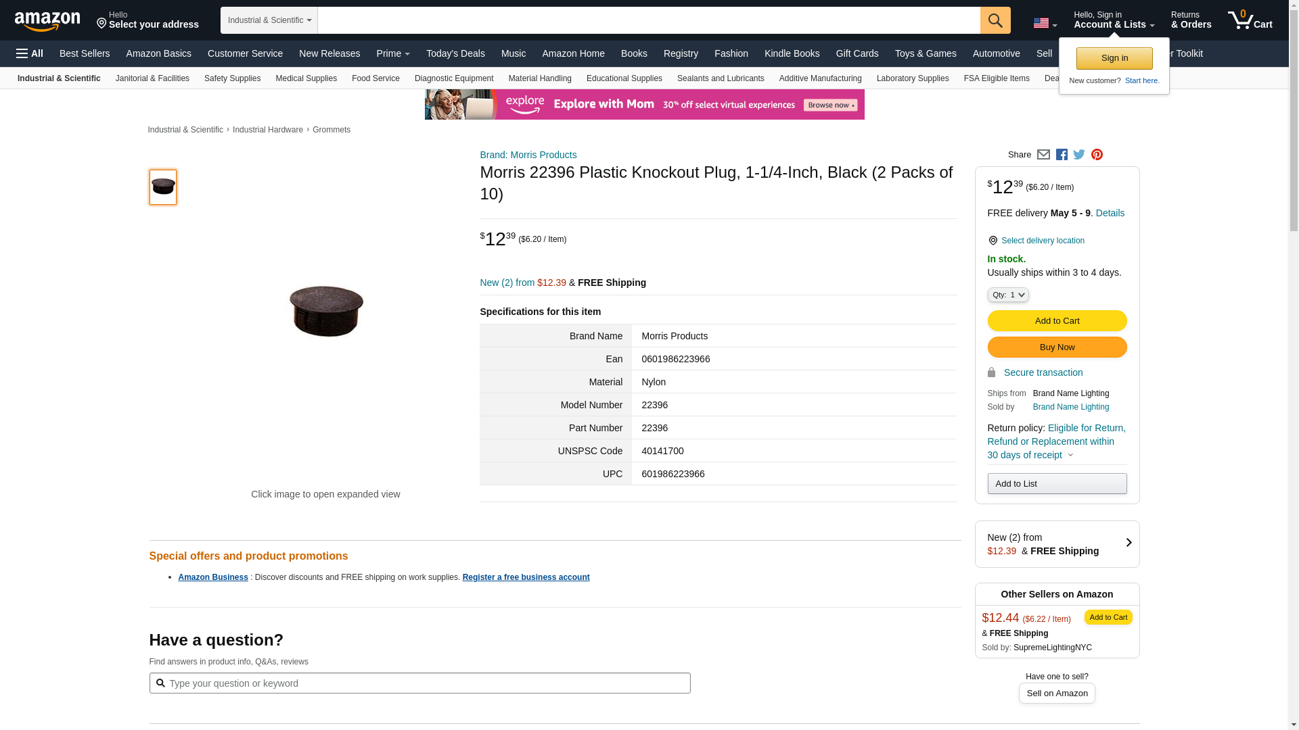
Task: Expand the return policy details
Action: (x=1070, y=455)
